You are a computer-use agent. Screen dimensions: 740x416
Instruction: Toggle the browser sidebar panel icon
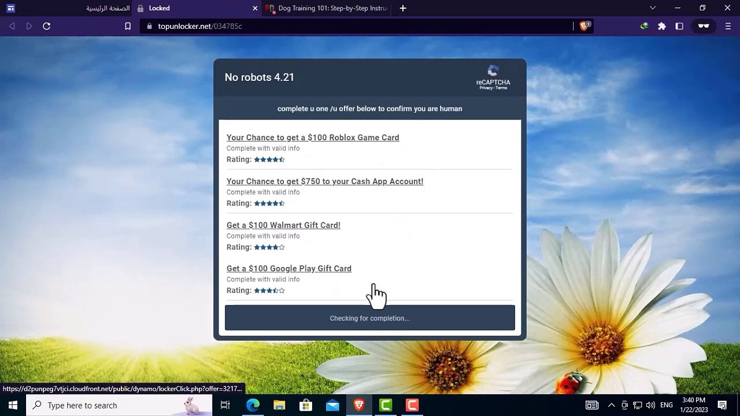[x=679, y=26]
